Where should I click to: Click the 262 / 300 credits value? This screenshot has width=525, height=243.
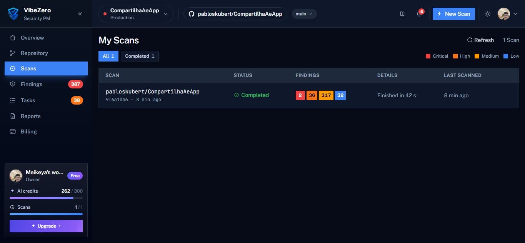point(72,191)
